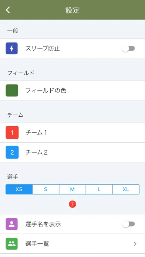Set player size to XL

coord(126,189)
